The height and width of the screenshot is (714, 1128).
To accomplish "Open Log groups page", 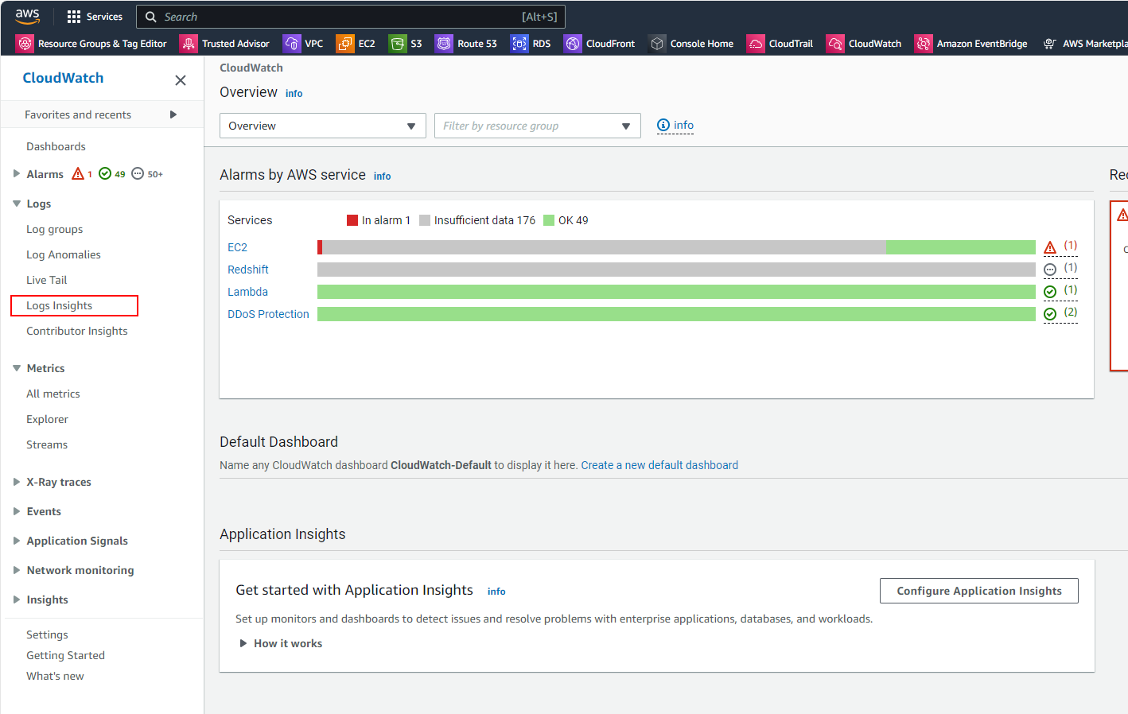I will (x=54, y=229).
